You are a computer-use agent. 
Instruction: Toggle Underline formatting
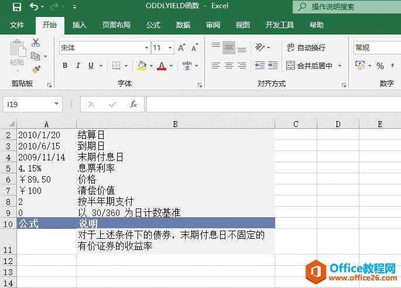(x=91, y=66)
